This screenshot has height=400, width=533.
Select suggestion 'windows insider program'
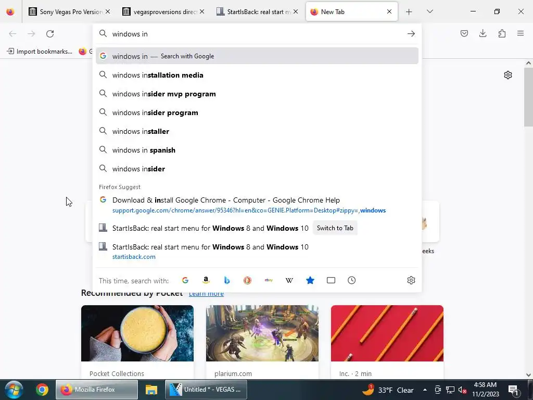point(257,113)
